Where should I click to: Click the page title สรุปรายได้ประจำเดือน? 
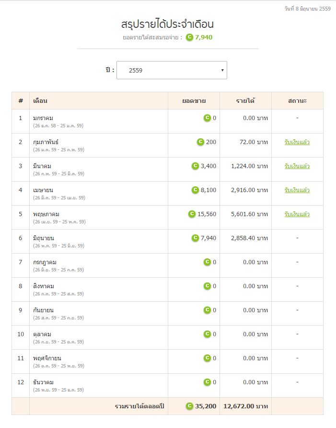[167, 24]
